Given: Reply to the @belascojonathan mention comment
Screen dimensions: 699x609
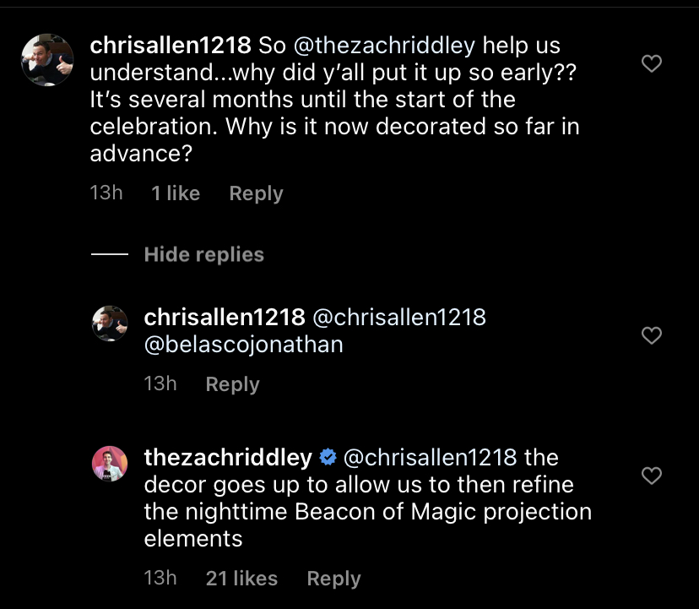Looking at the screenshot, I should coord(232,384).
